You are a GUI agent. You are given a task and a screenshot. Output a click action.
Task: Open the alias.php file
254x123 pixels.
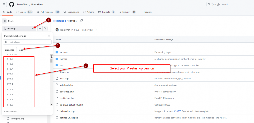64,79
